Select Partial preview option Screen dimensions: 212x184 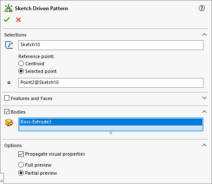pyautogui.click(x=21, y=173)
